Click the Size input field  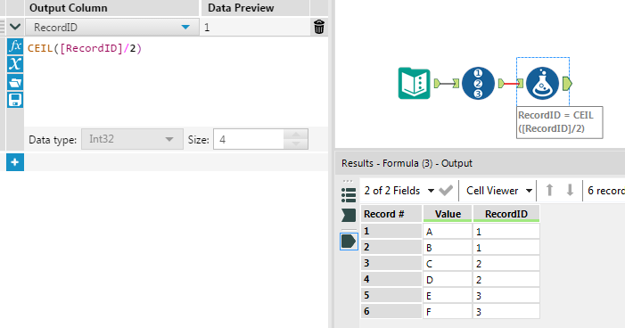(249, 139)
